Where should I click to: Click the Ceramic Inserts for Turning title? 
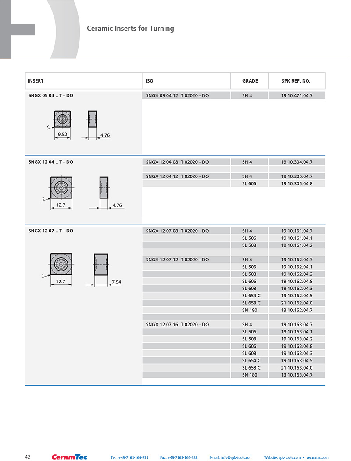[x=130, y=29]
